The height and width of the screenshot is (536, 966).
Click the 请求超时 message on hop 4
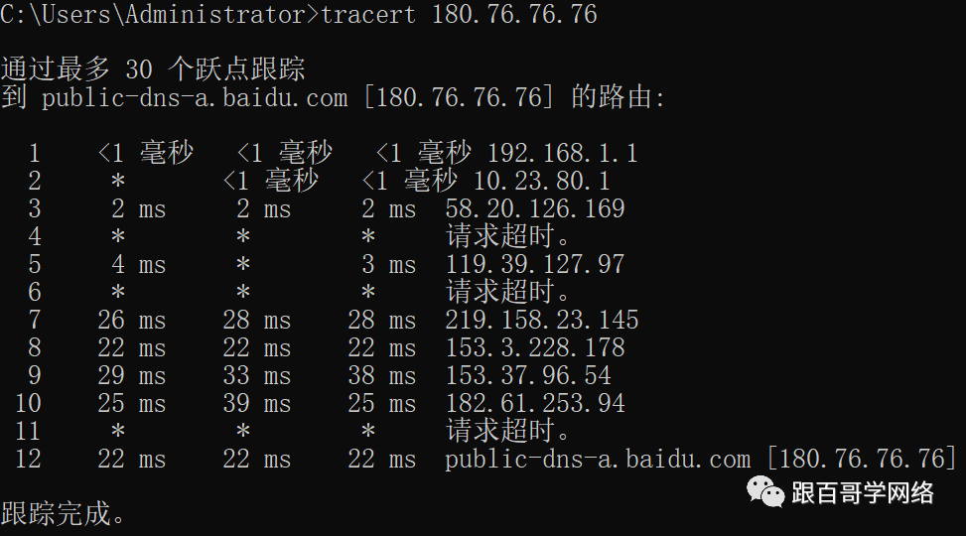click(507, 236)
